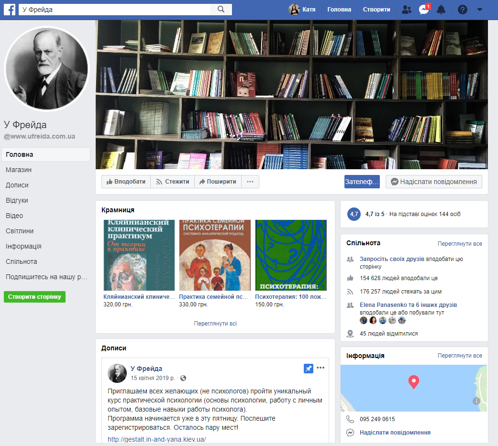Toggle the Стежити follow button
This screenshot has width=498, height=446.
coord(172,182)
